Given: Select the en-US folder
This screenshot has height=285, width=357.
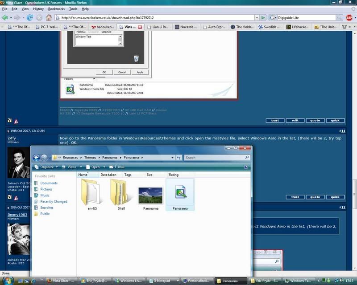Looking at the screenshot, I should click(x=92, y=195).
